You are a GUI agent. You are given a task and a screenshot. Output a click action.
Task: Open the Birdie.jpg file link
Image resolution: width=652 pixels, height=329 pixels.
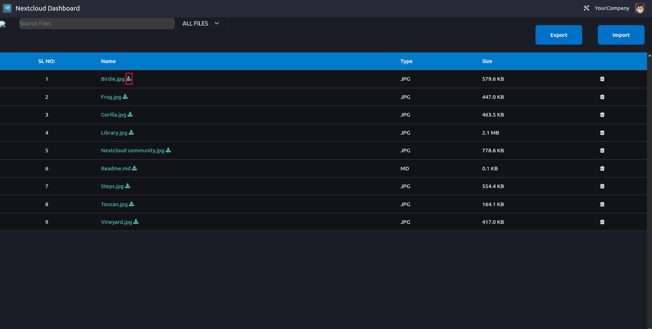click(x=113, y=79)
